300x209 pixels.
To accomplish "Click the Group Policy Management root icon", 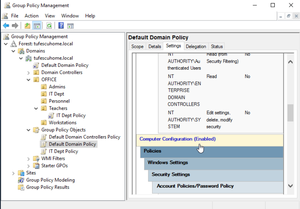I will (x=6, y=36).
